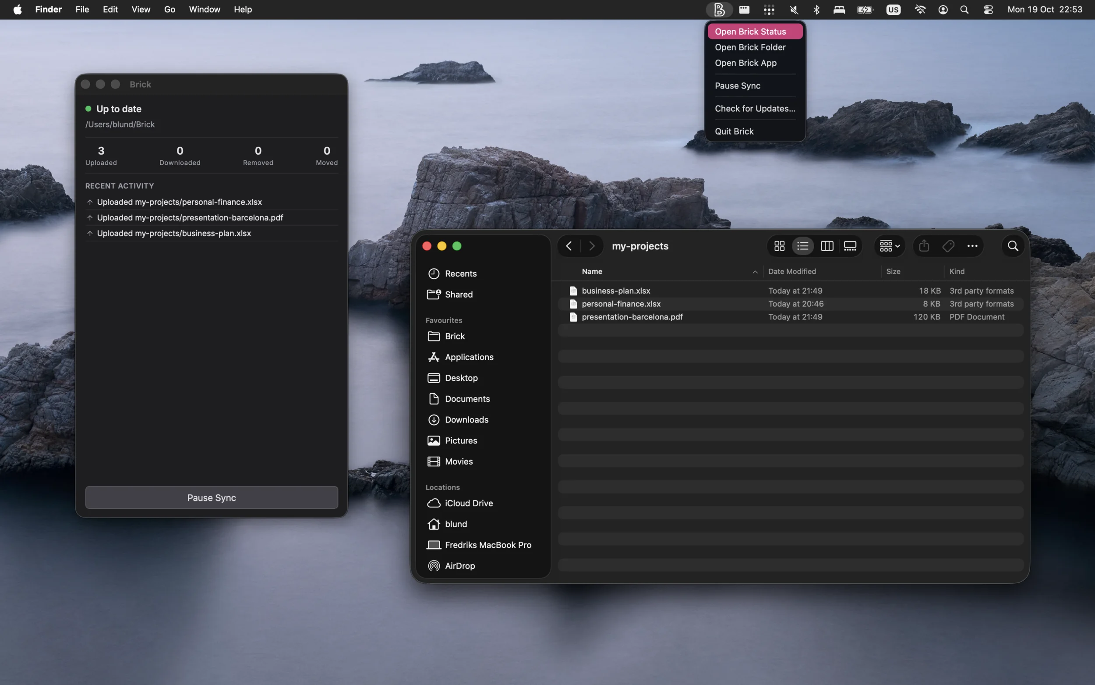Click the muted sound icon in menu bar
Viewport: 1095px width, 685px height.
(x=793, y=10)
